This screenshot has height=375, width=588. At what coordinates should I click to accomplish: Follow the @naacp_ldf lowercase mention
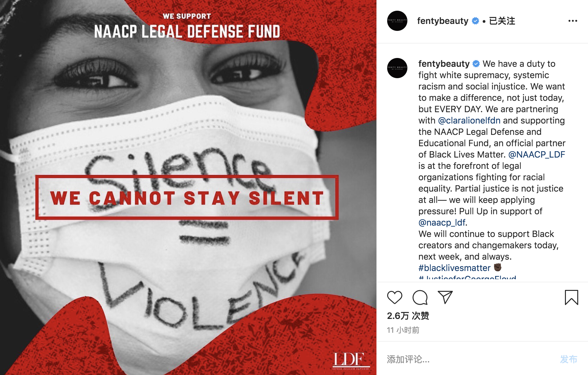(442, 222)
